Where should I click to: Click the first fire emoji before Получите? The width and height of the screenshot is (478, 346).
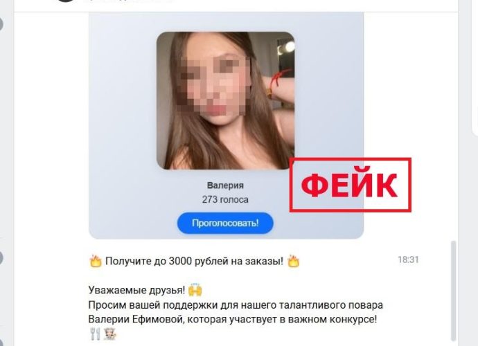click(x=96, y=262)
